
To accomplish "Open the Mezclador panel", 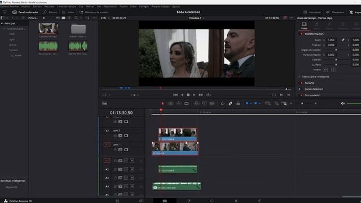I will coord(312,12).
